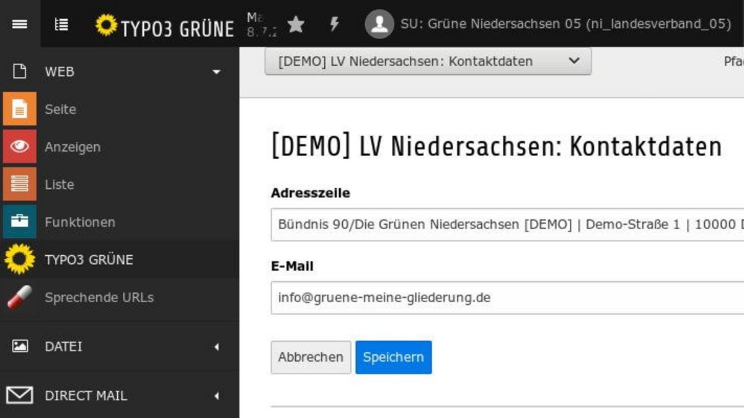This screenshot has height=418, width=744.
Task: Expand the DATEI module group
Action: 216,347
